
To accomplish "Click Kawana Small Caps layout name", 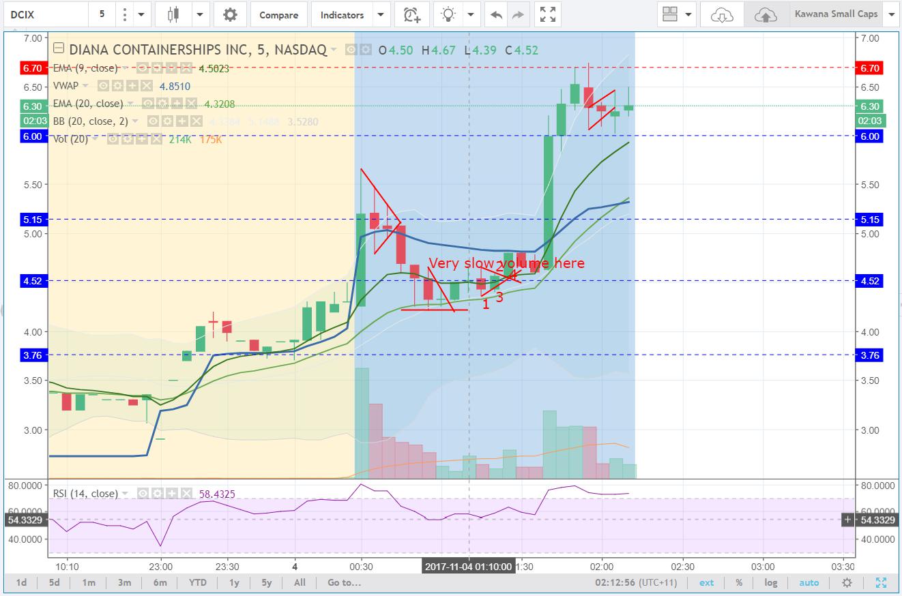I will [x=836, y=14].
